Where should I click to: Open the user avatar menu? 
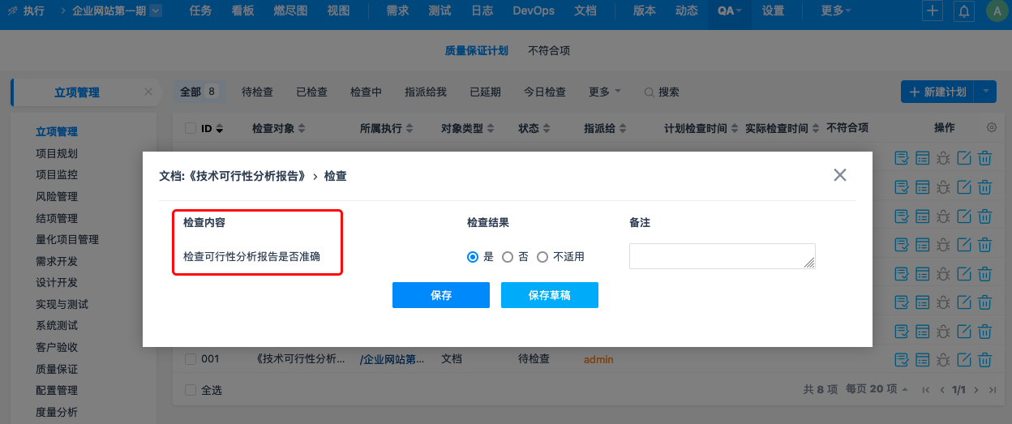coord(996,11)
